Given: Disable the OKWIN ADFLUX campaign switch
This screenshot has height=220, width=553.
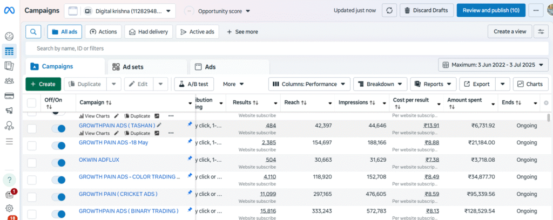Looking at the screenshot, I should pyautogui.click(x=58, y=162).
